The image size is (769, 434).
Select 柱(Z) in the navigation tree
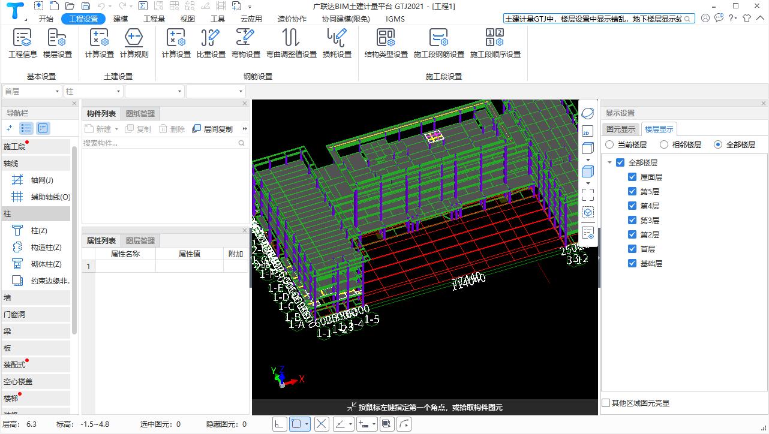39,230
